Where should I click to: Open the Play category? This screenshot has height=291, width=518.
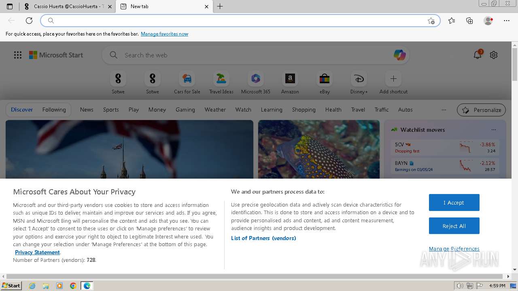point(134,110)
